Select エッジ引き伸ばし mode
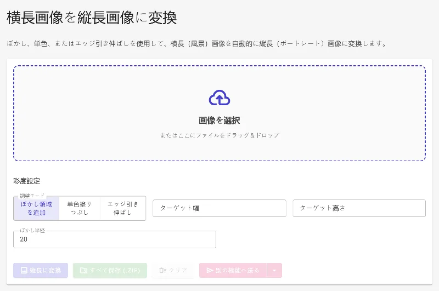This screenshot has height=291, width=439. tap(123, 208)
